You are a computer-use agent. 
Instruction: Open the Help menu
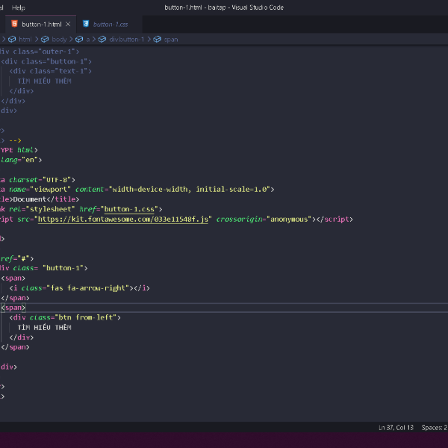19,7
